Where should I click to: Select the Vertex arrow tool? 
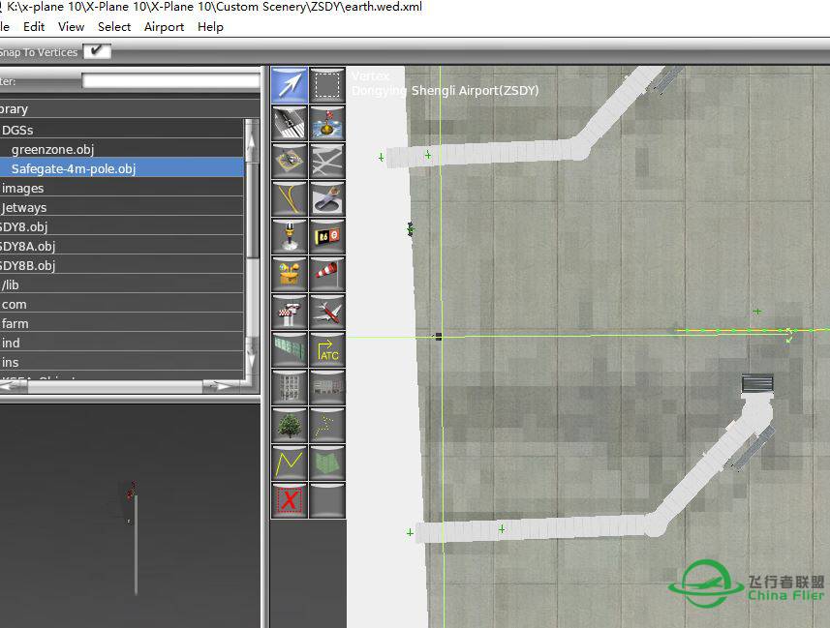289,84
